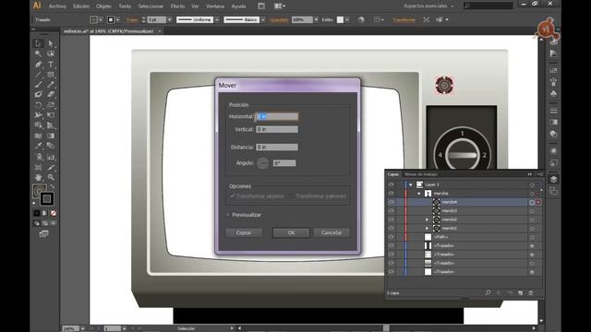Switch to the Mesas de trabajo tab
This screenshot has width=591, height=332.
tap(421, 174)
